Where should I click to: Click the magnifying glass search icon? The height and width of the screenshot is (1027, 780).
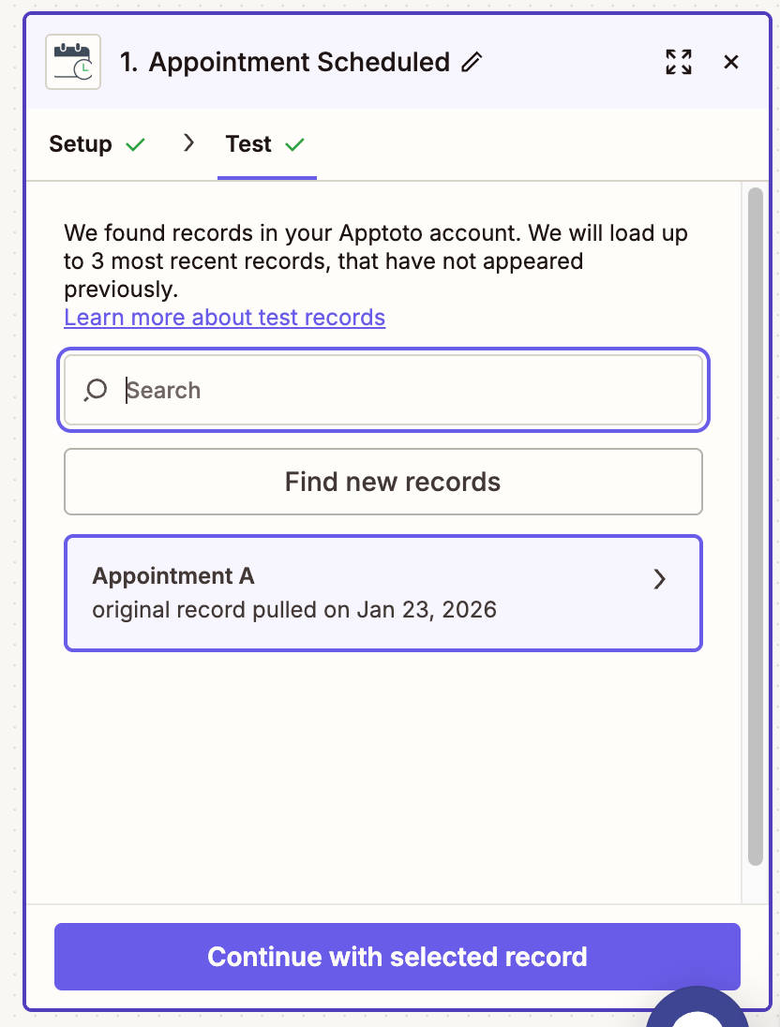[94, 390]
